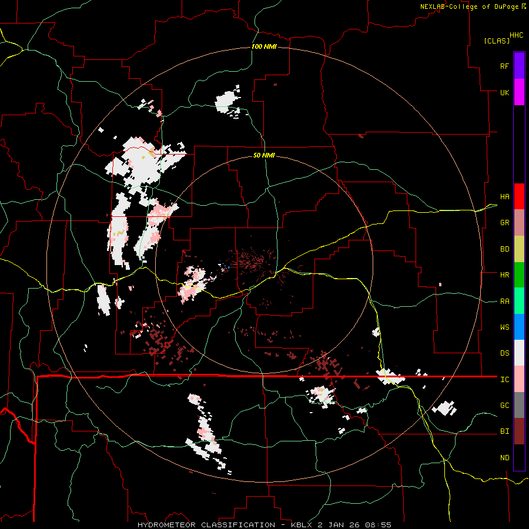
Task: Click the HR legend label
Action: click(x=505, y=275)
